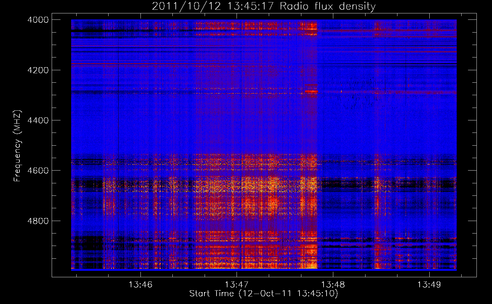Click the 'Start Time (12-Oct-11 13:45:10)' axis title

[x=264, y=294]
